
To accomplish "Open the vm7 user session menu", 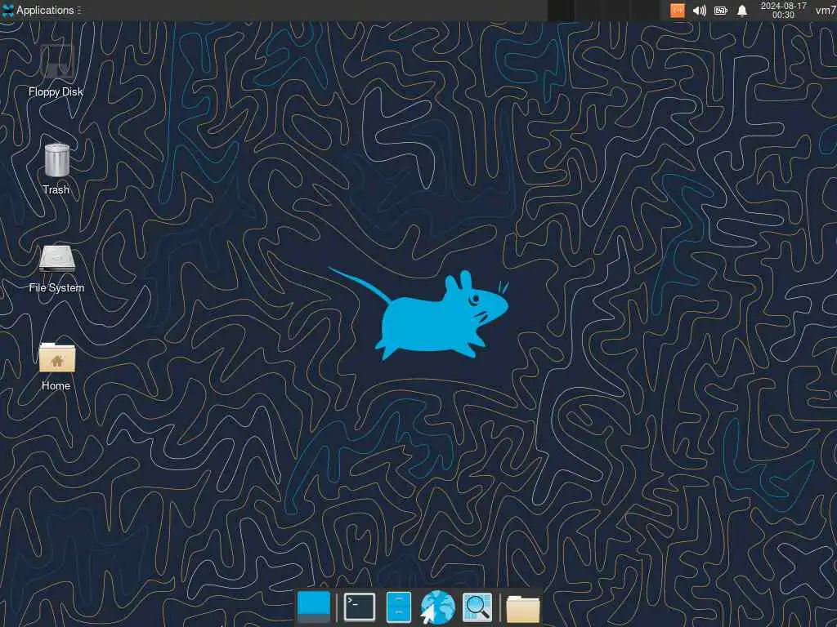I will click(826, 10).
